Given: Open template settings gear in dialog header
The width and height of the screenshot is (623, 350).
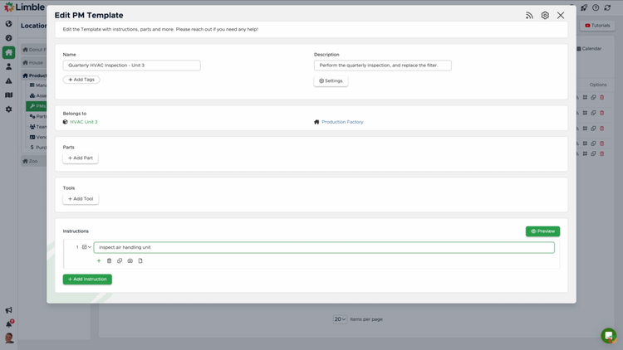Looking at the screenshot, I should (545, 16).
